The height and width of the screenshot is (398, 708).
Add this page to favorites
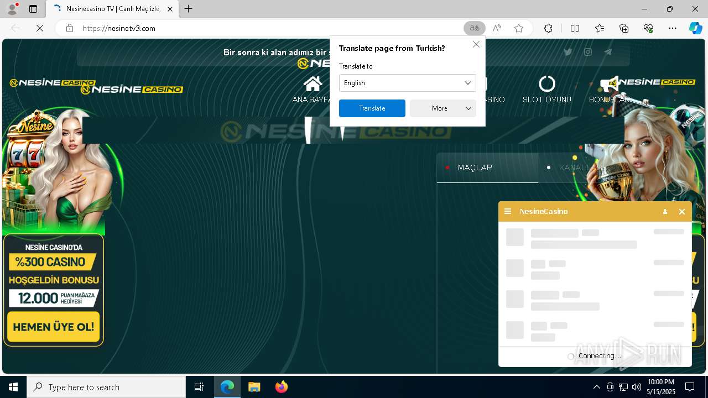[519, 28]
